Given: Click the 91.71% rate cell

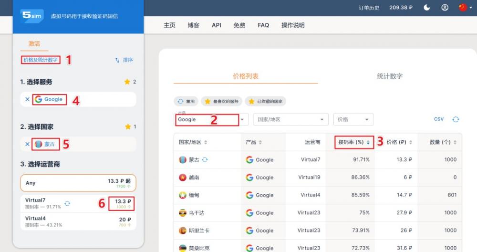Looking at the screenshot, I should [x=361, y=159].
